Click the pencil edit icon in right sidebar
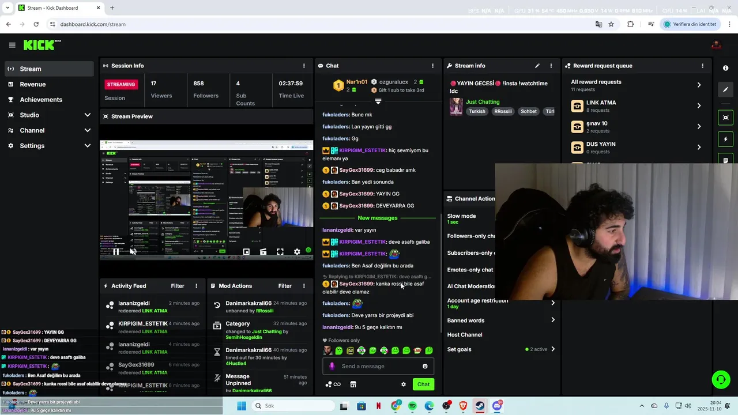The height and width of the screenshot is (415, 738). [725, 90]
